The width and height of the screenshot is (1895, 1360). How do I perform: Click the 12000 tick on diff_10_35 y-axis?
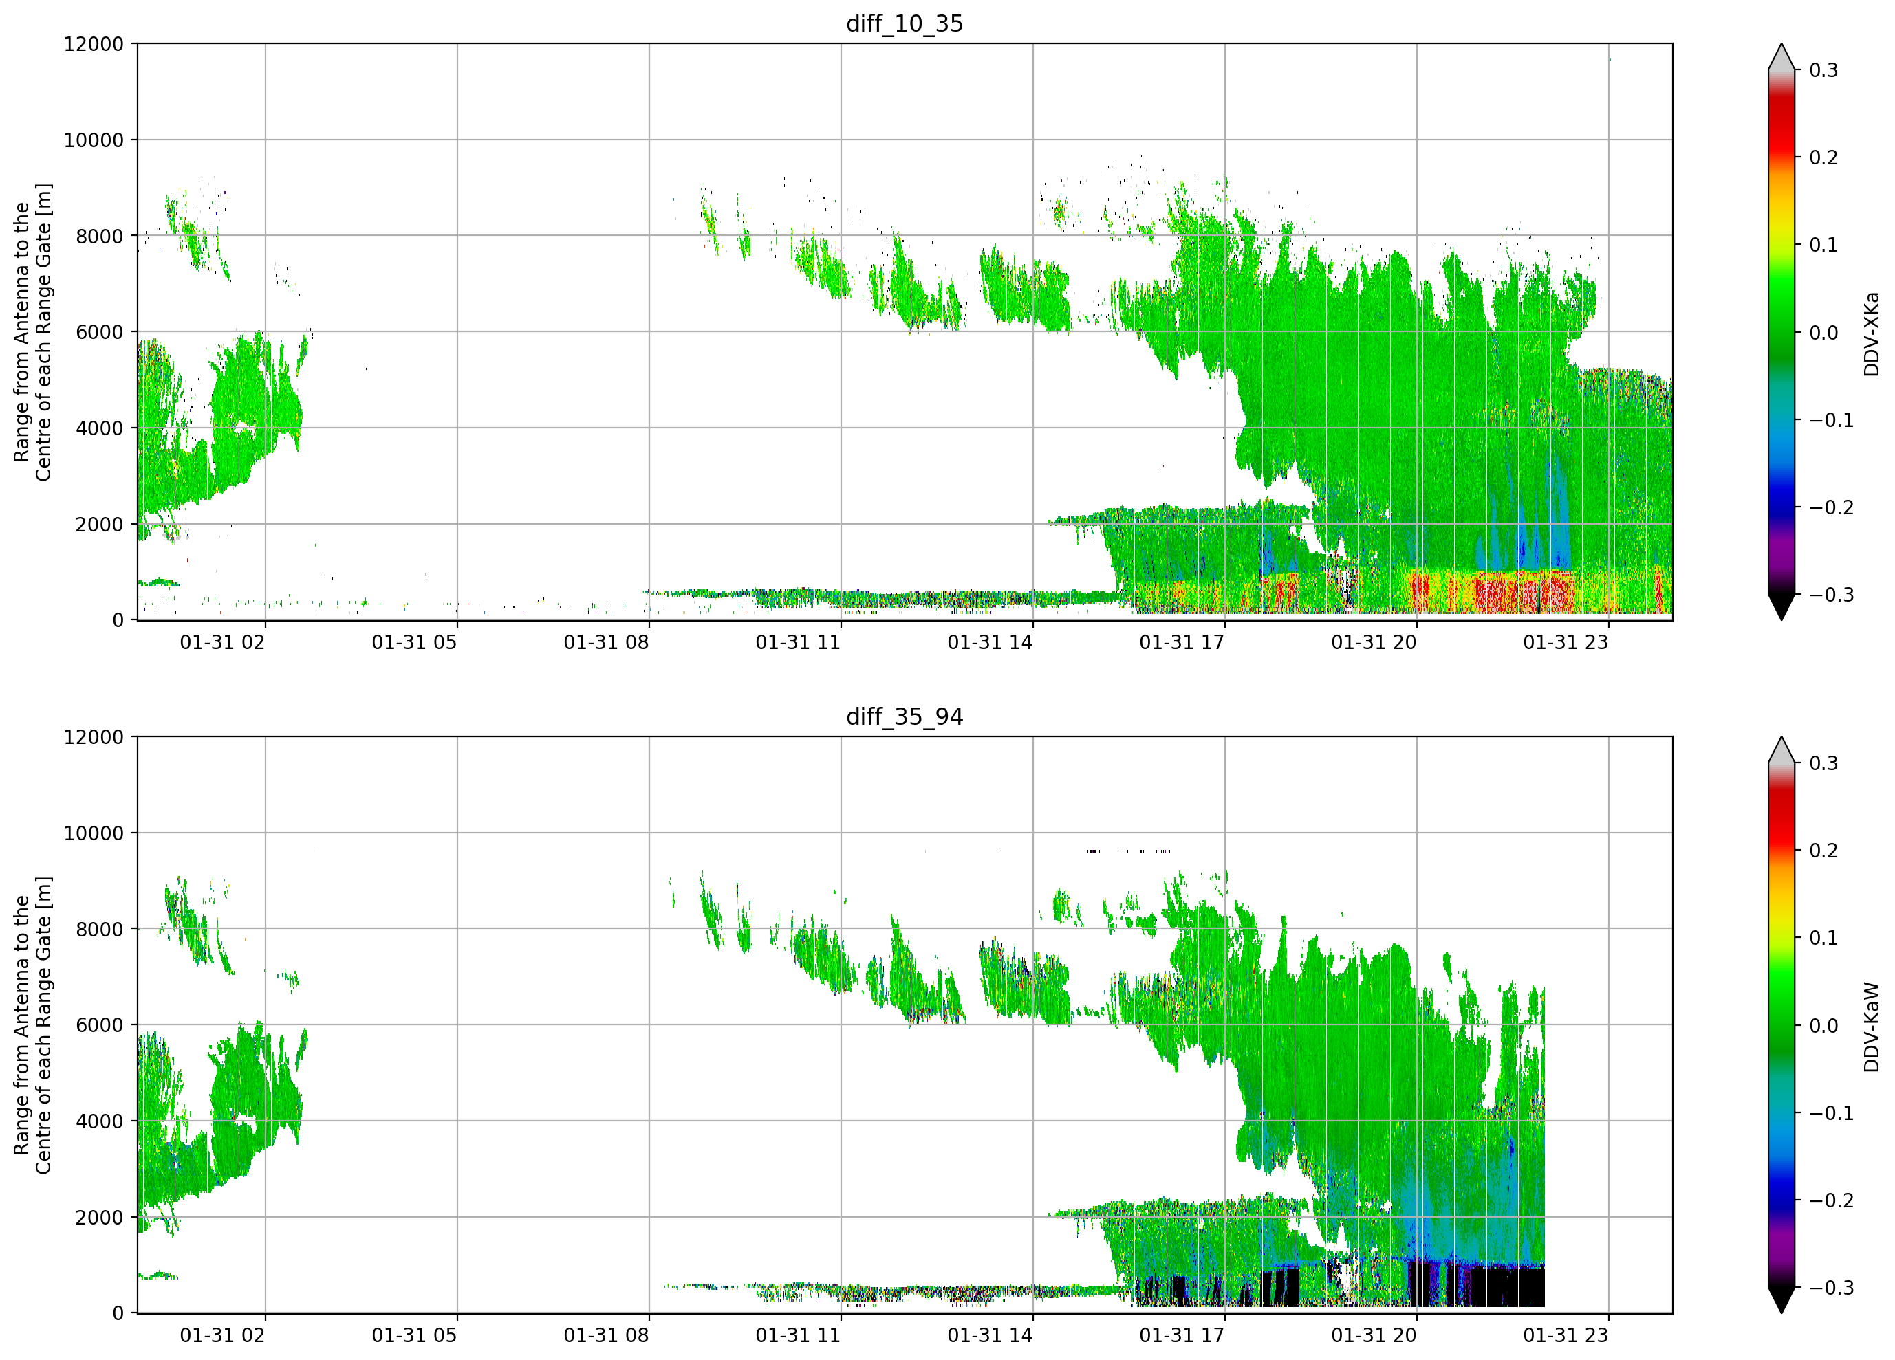pyautogui.click(x=94, y=44)
